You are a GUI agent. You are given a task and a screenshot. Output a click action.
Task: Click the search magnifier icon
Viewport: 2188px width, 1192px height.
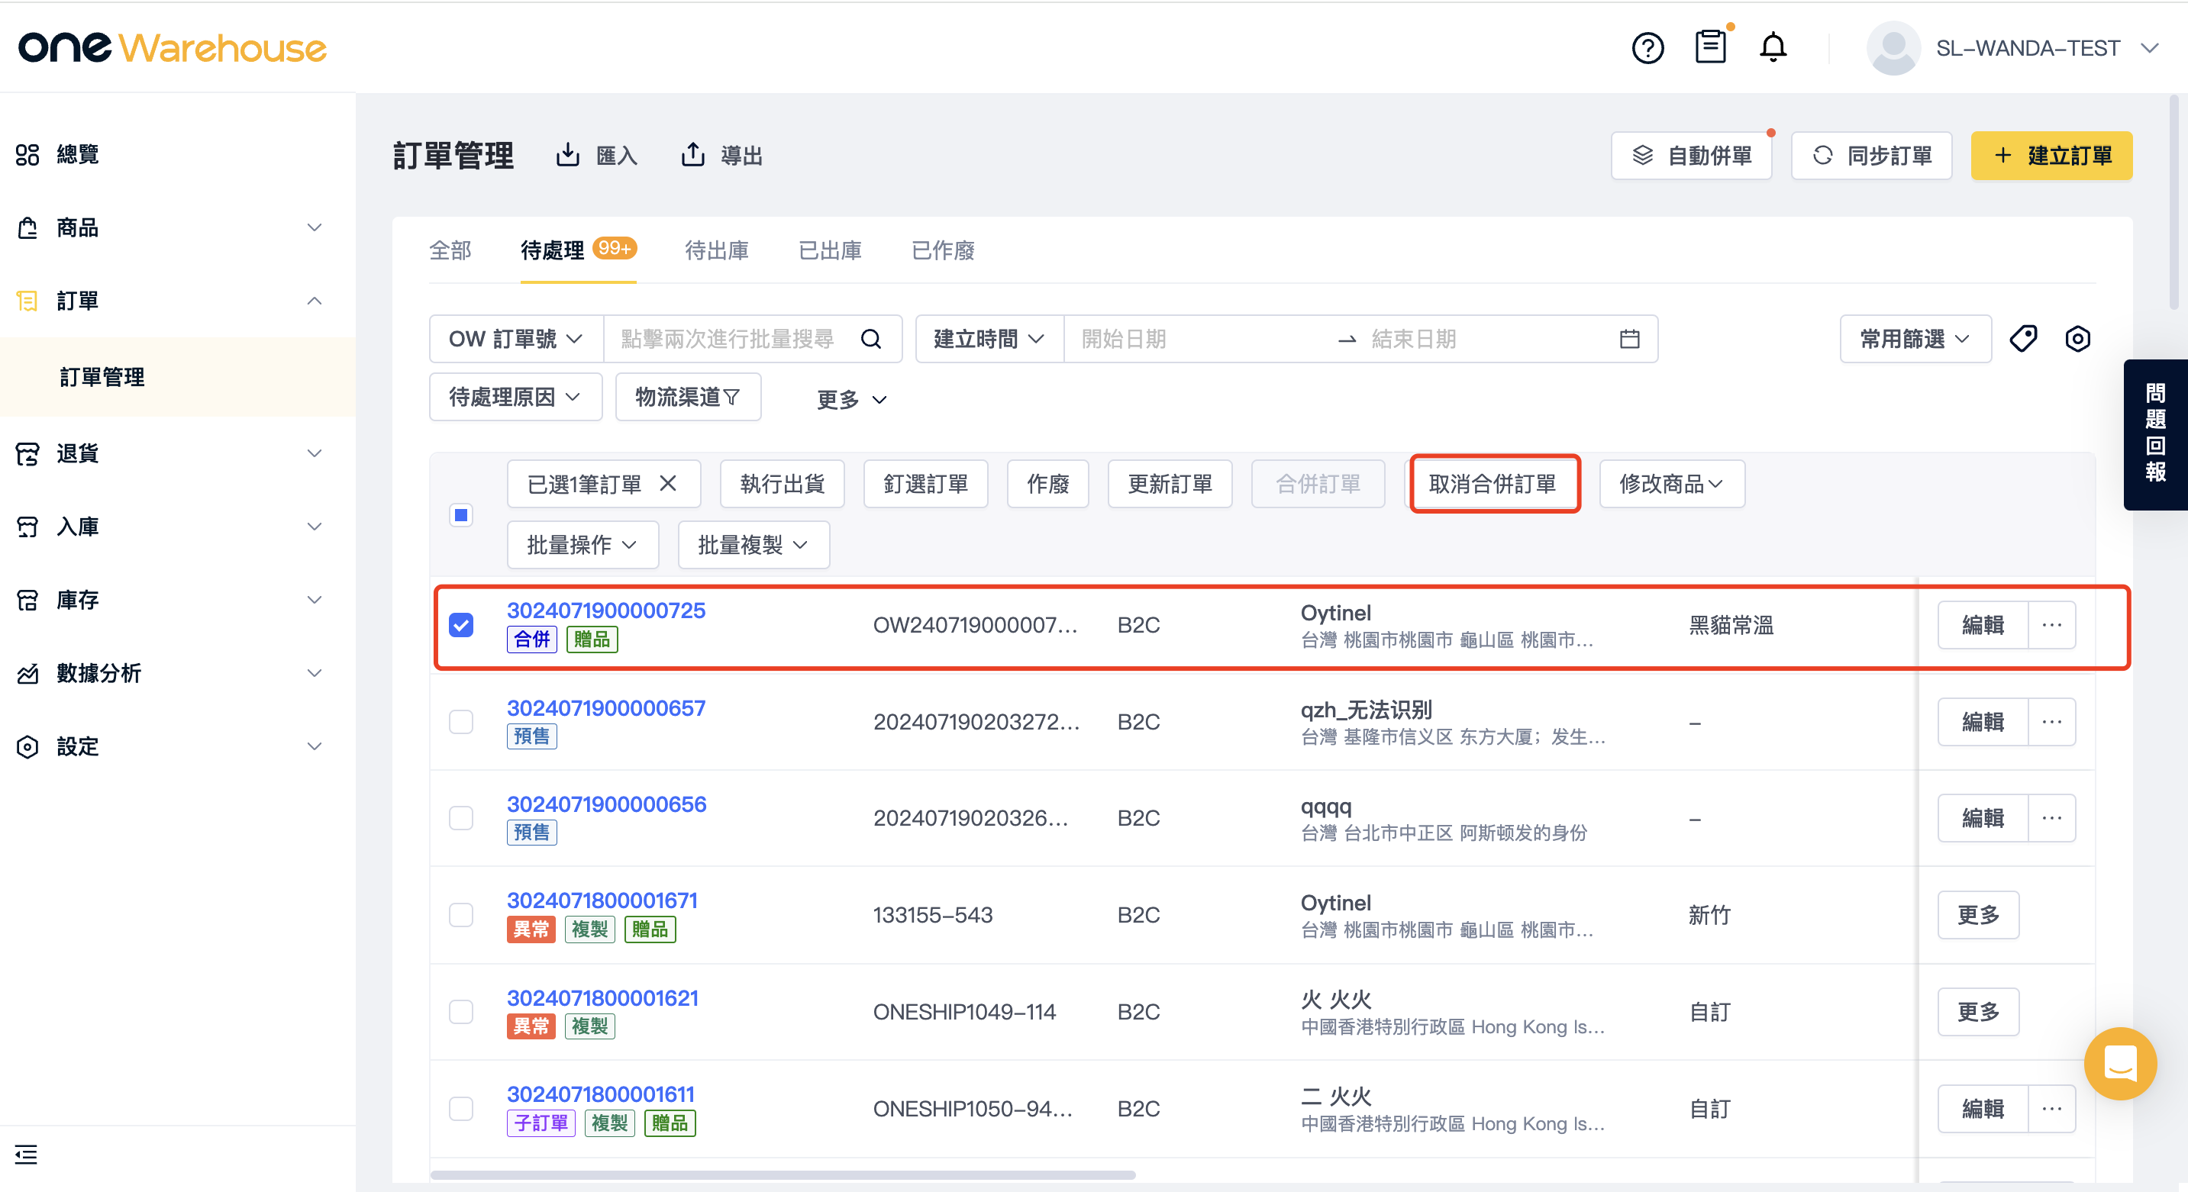click(872, 339)
